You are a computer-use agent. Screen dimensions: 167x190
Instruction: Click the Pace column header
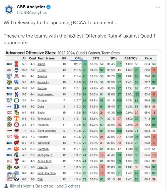148,58
